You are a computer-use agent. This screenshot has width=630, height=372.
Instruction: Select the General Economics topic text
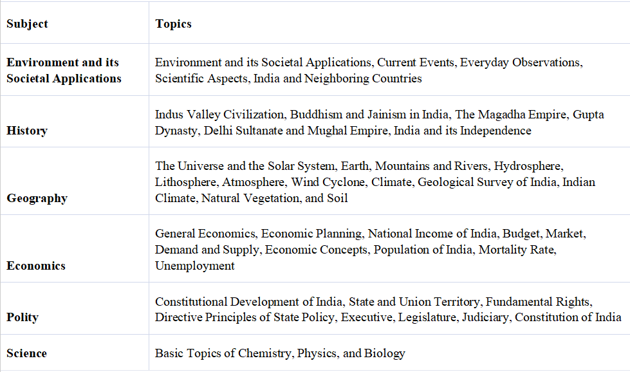[x=205, y=234]
